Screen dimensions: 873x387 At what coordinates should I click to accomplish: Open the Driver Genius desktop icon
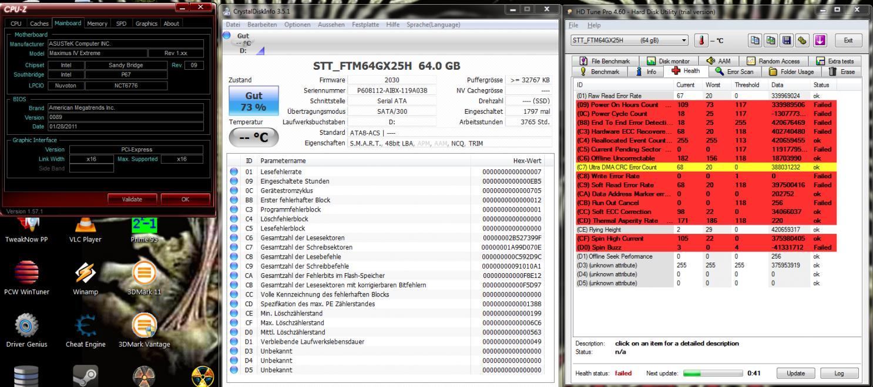click(26, 331)
